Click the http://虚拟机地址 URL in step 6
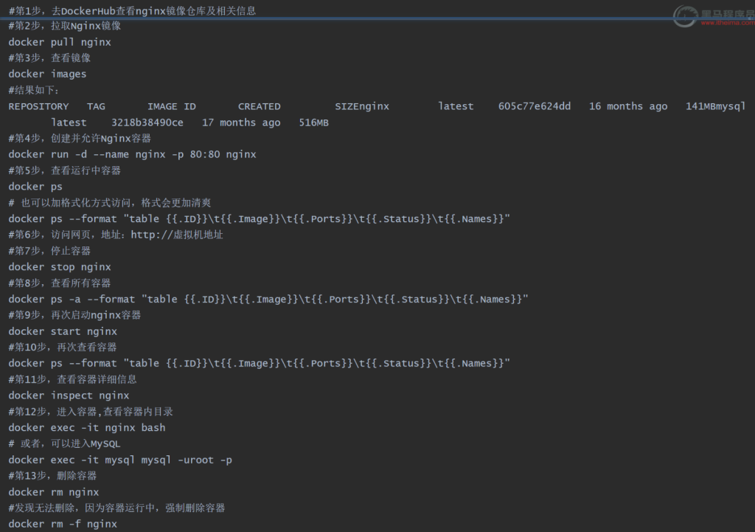 (177, 235)
